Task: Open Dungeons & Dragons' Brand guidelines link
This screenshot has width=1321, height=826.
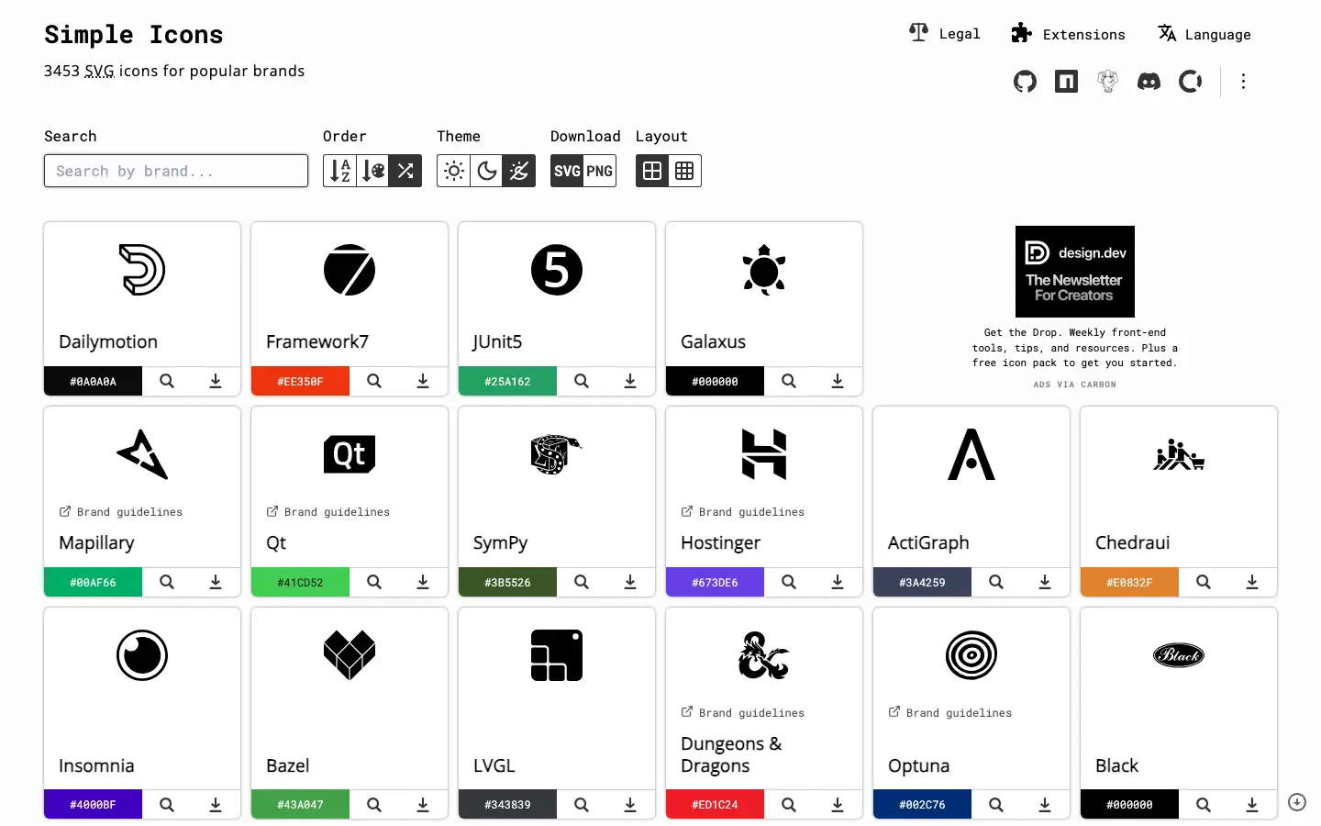Action: [x=743, y=713]
